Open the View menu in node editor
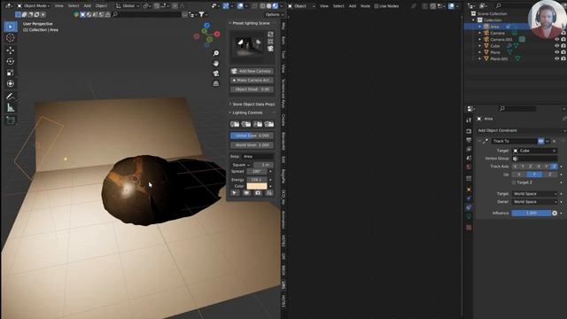Image resolution: width=567 pixels, height=319 pixels. point(324,6)
